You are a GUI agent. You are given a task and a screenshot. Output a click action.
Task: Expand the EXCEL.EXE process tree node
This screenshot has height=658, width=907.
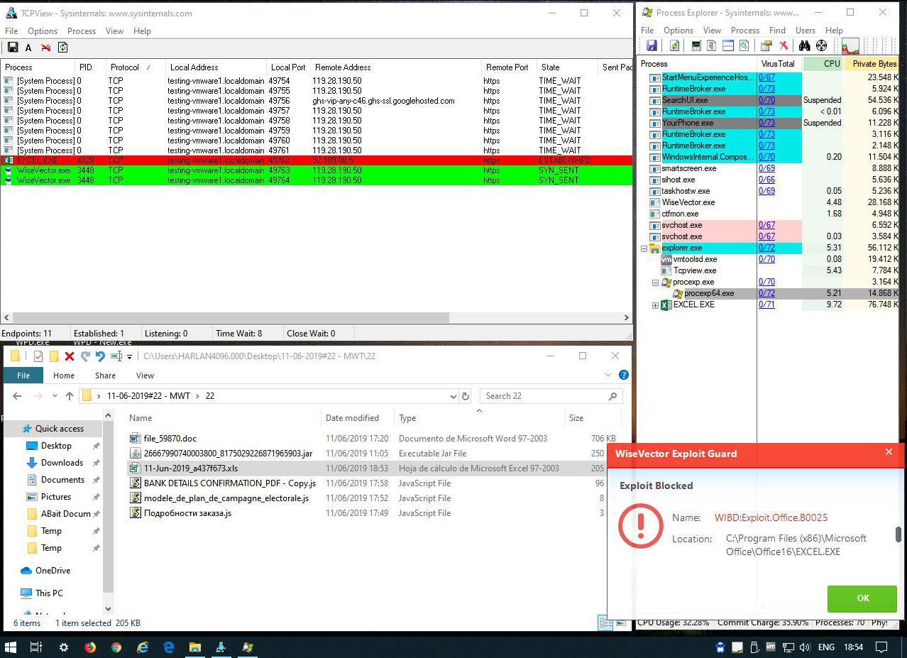pyautogui.click(x=656, y=305)
